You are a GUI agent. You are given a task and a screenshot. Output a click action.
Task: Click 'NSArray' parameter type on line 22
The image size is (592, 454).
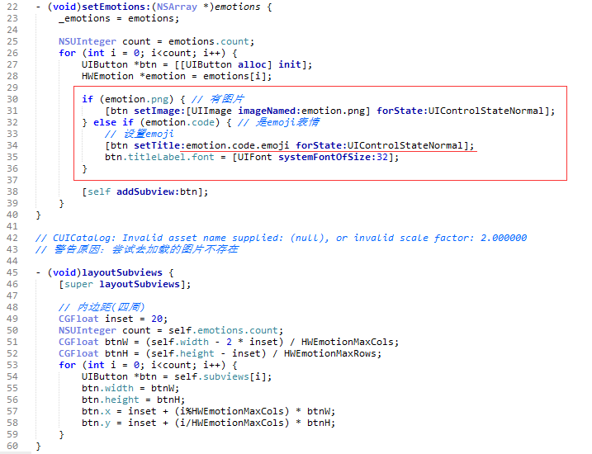tap(177, 7)
